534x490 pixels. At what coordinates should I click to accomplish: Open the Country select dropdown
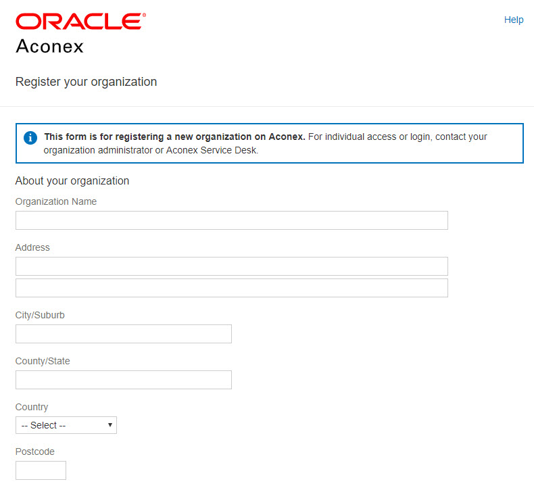pos(66,425)
